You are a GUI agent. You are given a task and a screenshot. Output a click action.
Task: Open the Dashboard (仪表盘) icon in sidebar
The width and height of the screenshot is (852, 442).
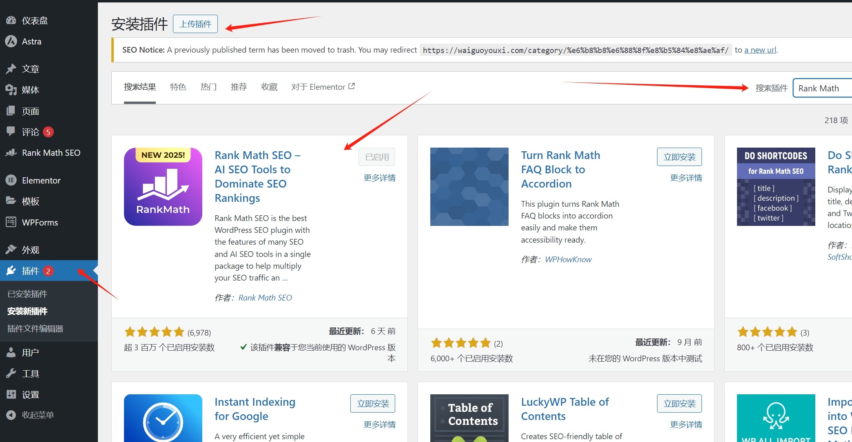pos(11,20)
